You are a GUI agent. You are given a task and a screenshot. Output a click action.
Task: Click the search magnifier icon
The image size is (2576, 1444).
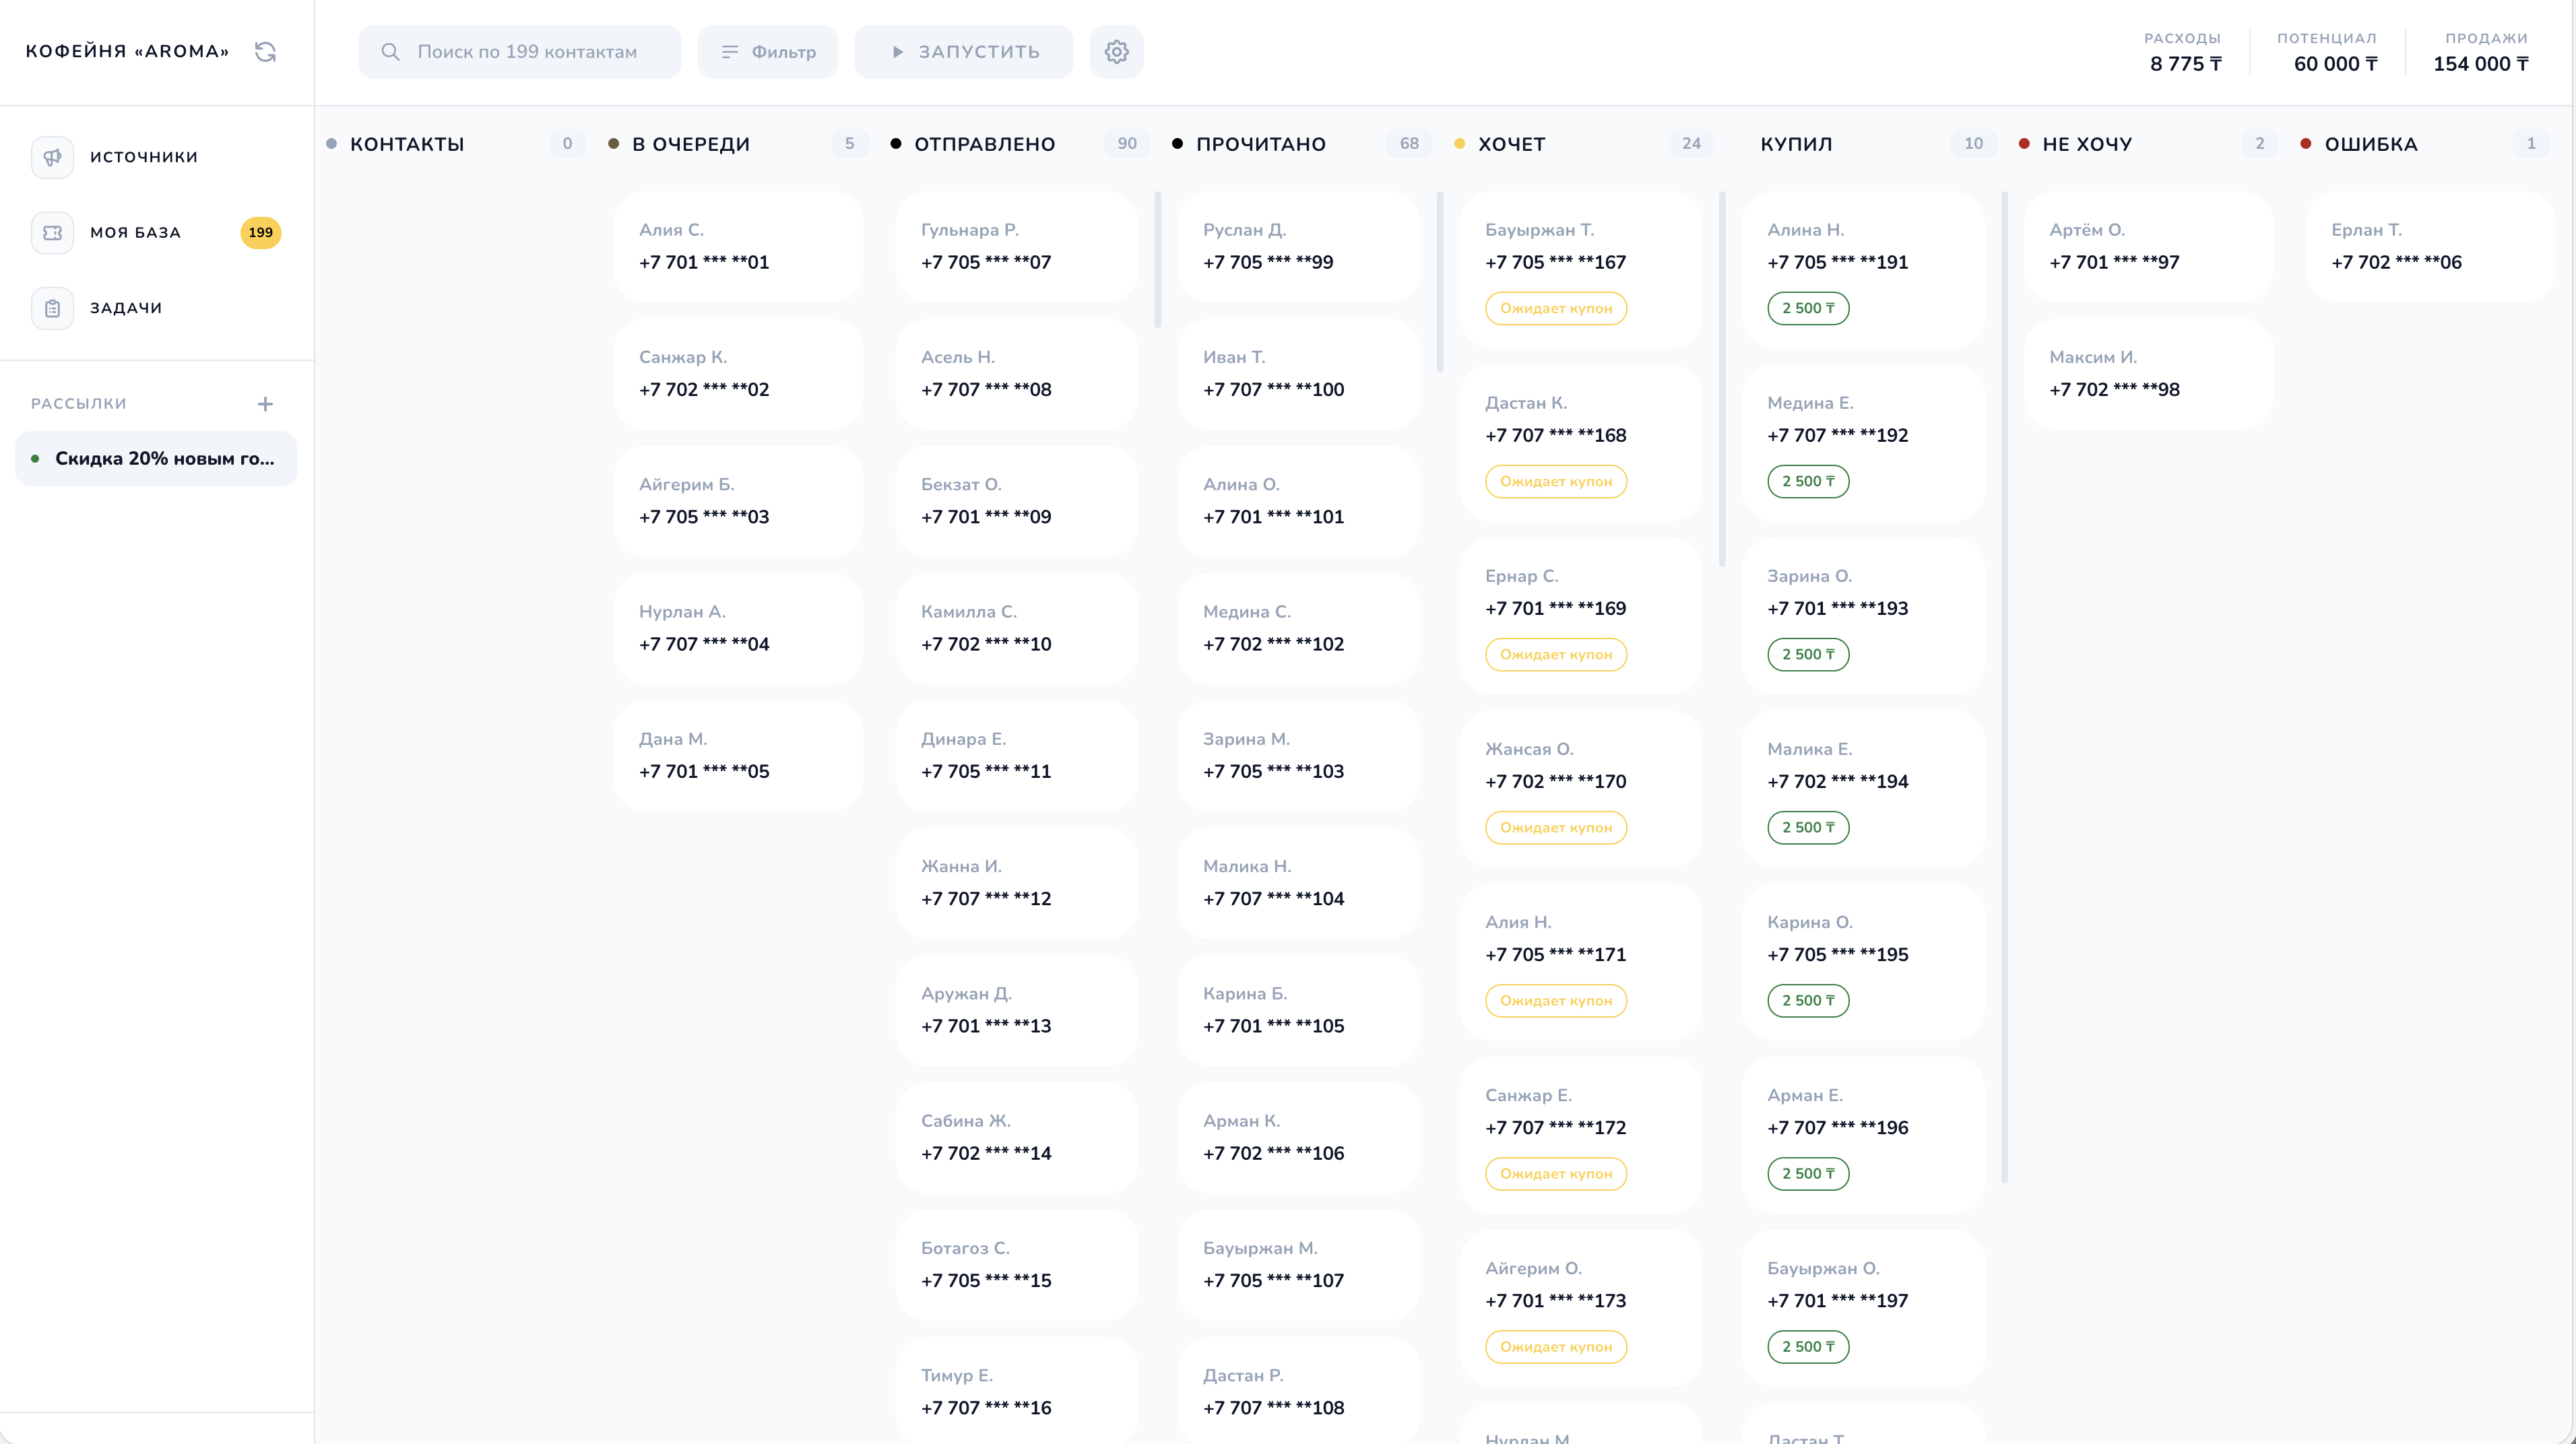(390, 52)
